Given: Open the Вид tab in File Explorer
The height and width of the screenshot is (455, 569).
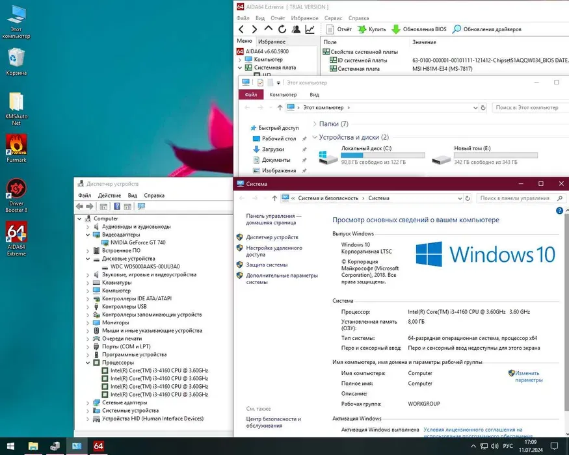Looking at the screenshot, I should (x=314, y=94).
